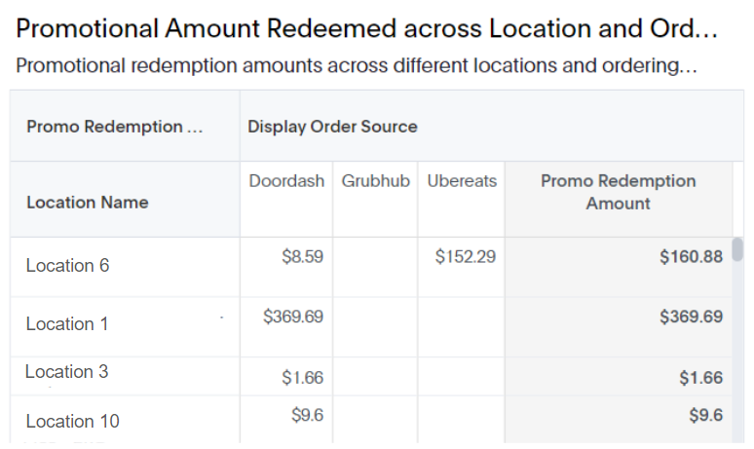Select the Ubereats column header
754x449 pixels.
tap(462, 181)
